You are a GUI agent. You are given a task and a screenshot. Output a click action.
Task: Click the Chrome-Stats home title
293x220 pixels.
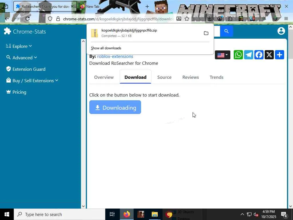pyautogui.click(x=29, y=32)
